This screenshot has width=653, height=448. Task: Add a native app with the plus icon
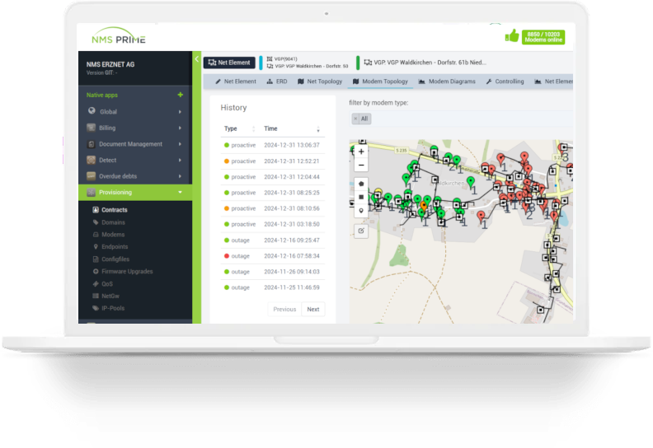[181, 95]
